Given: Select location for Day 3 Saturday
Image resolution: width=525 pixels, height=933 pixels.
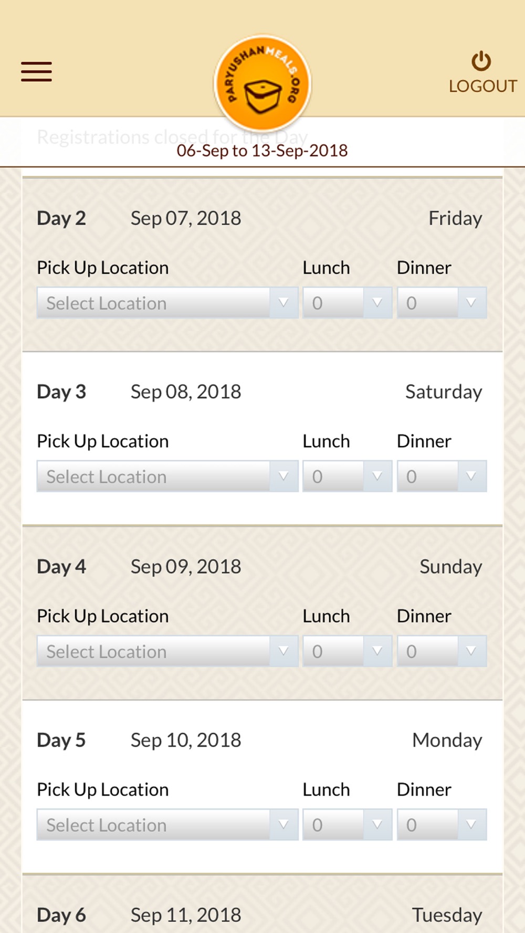Looking at the screenshot, I should (x=167, y=476).
